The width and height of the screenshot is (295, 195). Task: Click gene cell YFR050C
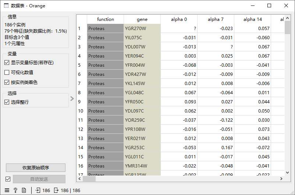tap(142, 102)
